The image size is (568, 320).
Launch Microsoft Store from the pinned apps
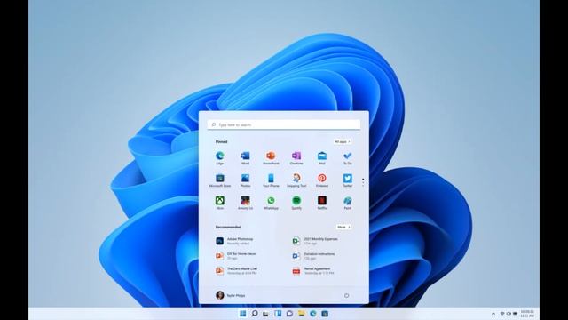pyautogui.click(x=220, y=180)
